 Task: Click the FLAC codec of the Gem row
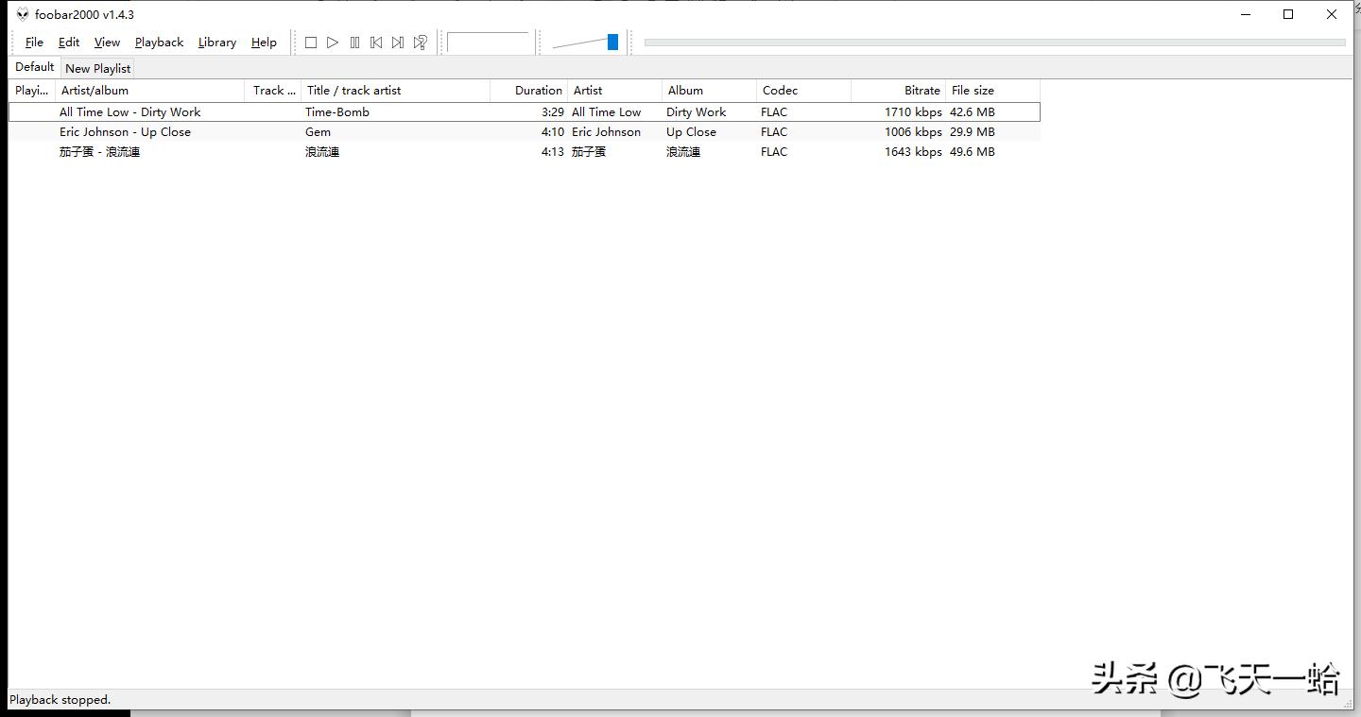click(x=774, y=132)
